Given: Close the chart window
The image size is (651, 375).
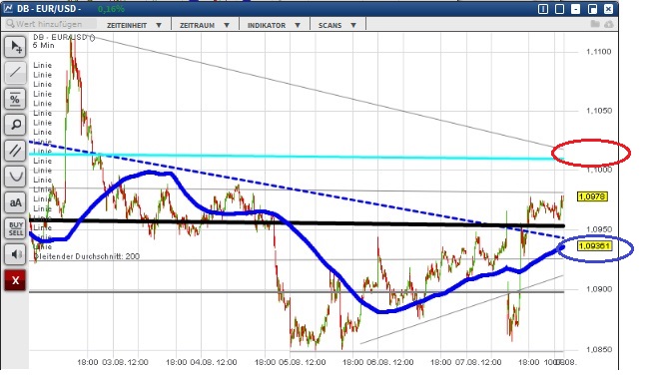Looking at the screenshot, I should tap(608, 9).
